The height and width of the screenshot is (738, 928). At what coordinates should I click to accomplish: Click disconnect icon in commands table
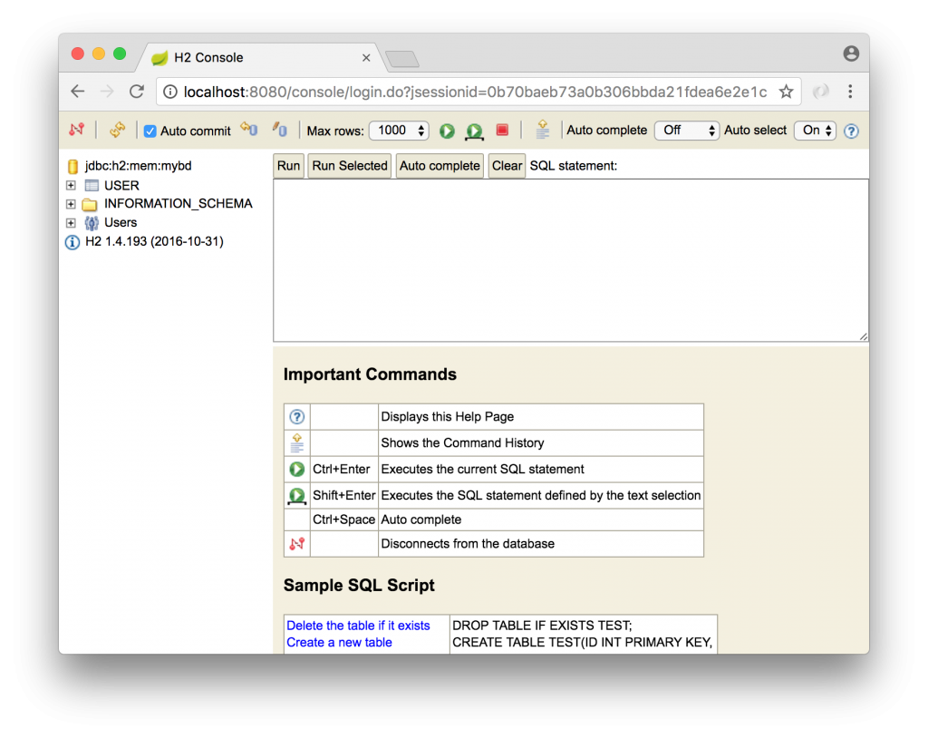296,544
